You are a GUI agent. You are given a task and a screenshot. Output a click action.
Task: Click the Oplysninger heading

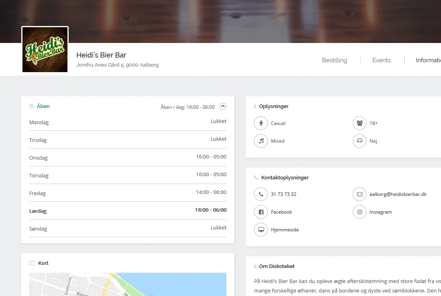coord(274,106)
